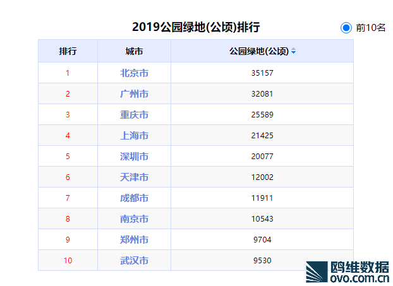393x286 pixels.
Task: Click rank number 5 in 深圳市 row
Action: (x=68, y=157)
